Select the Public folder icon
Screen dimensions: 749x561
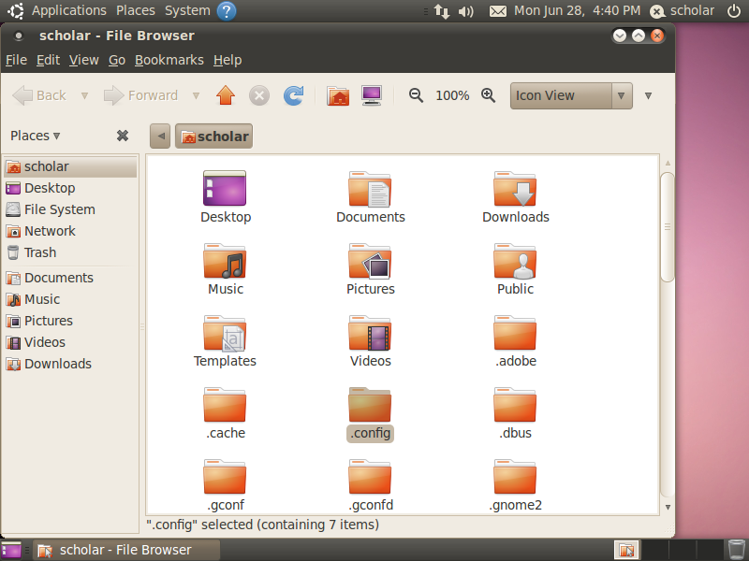click(516, 269)
